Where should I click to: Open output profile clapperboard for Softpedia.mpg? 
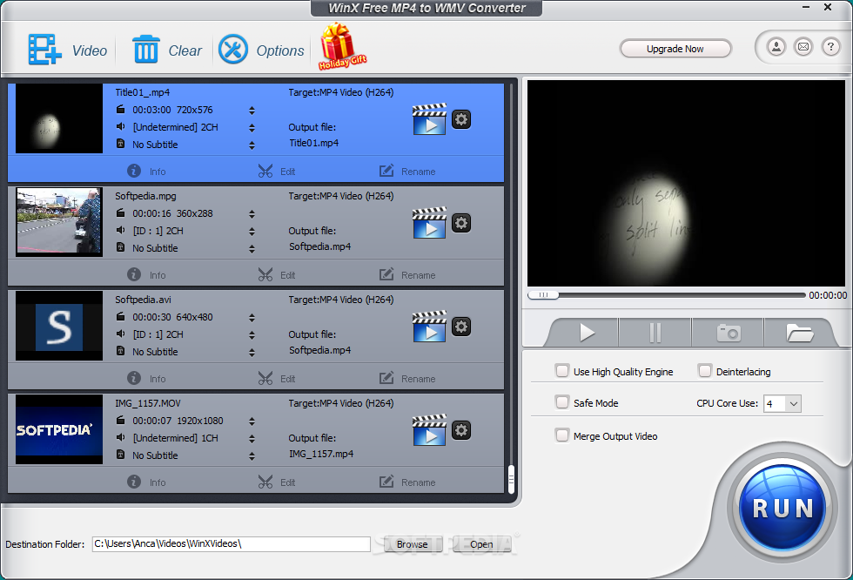coord(429,223)
